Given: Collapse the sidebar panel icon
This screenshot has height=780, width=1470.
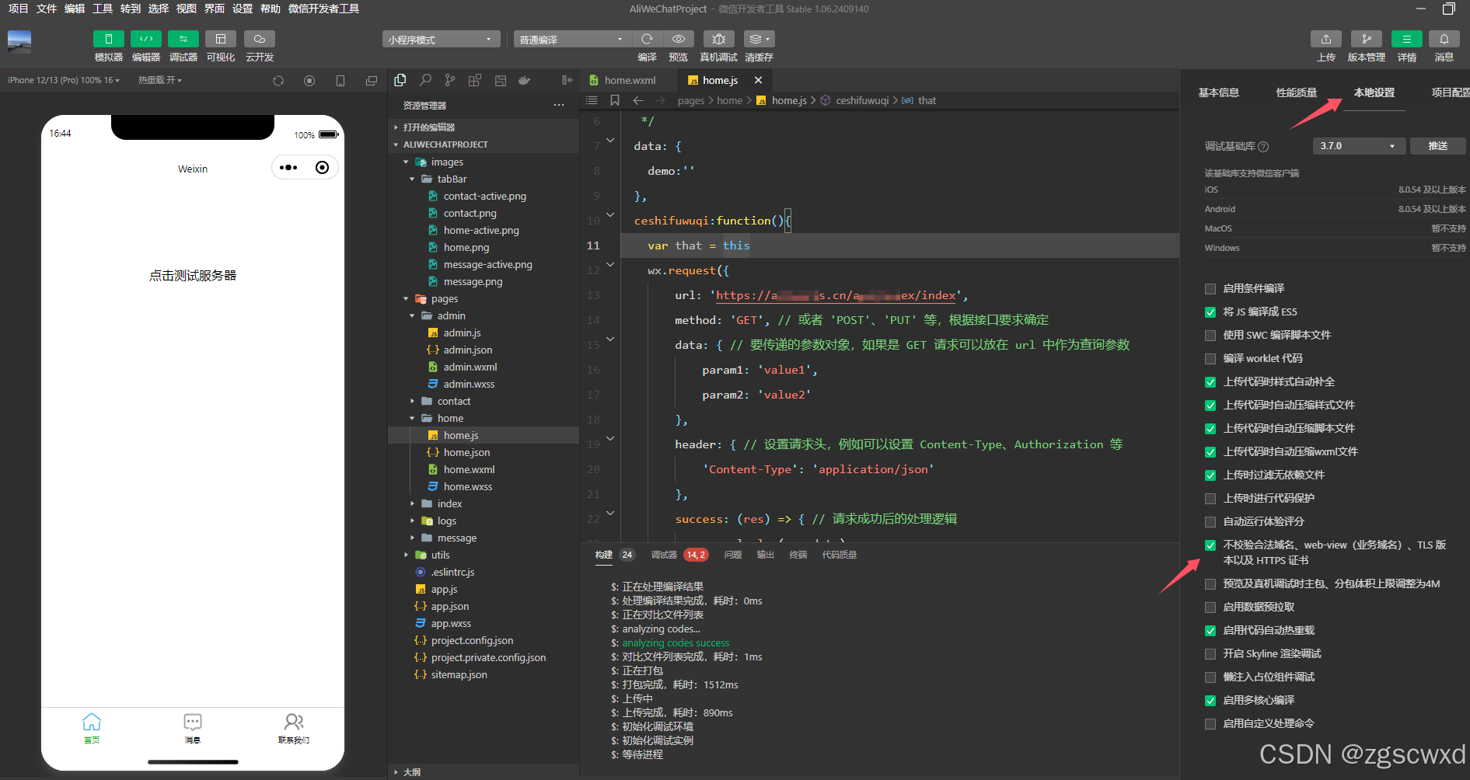Looking at the screenshot, I should tap(567, 80).
